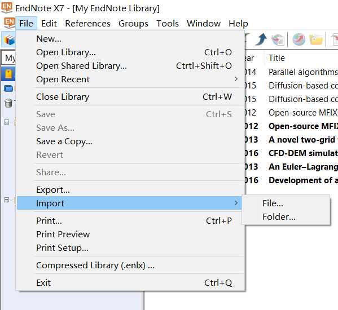
Task: Select the yellow All References icon
Action: [8, 74]
